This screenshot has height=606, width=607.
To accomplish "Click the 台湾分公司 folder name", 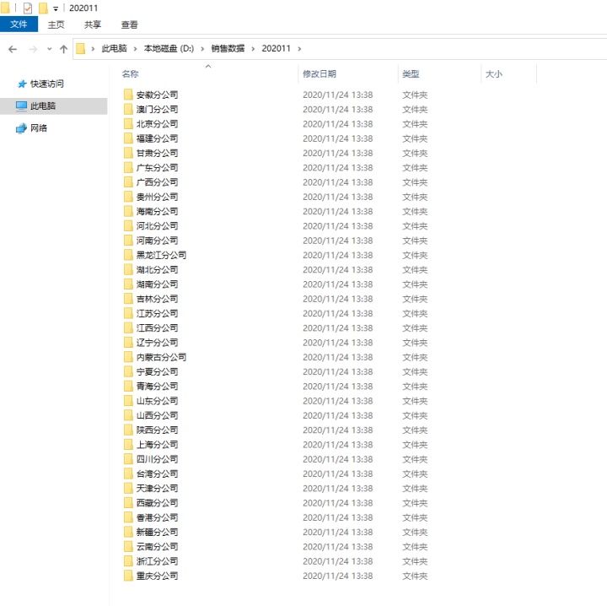I will [157, 473].
